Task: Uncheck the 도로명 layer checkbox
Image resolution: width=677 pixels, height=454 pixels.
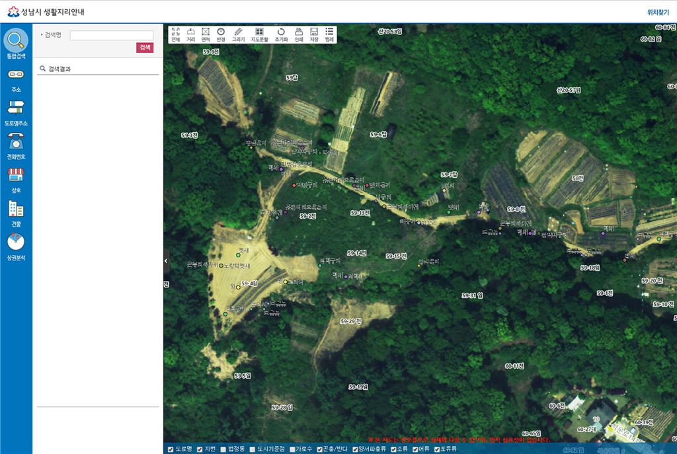Action: [171, 449]
